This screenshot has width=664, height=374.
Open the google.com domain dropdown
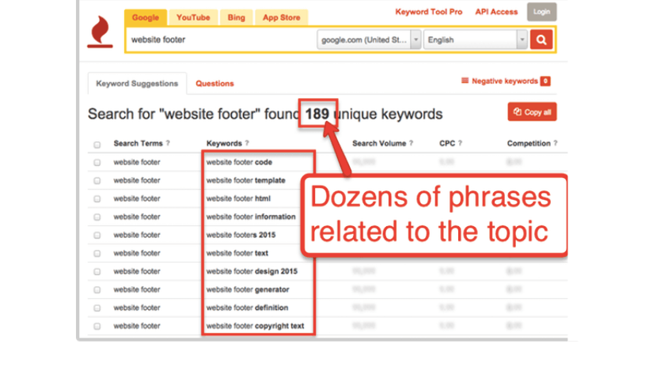(369, 40)
